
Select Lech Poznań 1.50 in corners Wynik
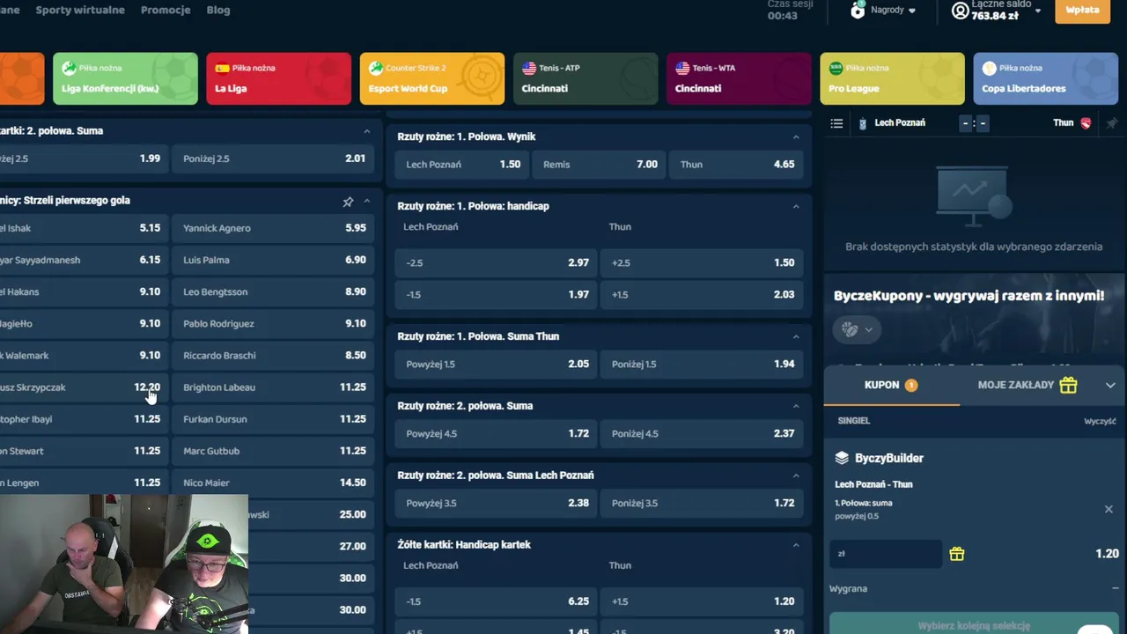coord(463,165)
